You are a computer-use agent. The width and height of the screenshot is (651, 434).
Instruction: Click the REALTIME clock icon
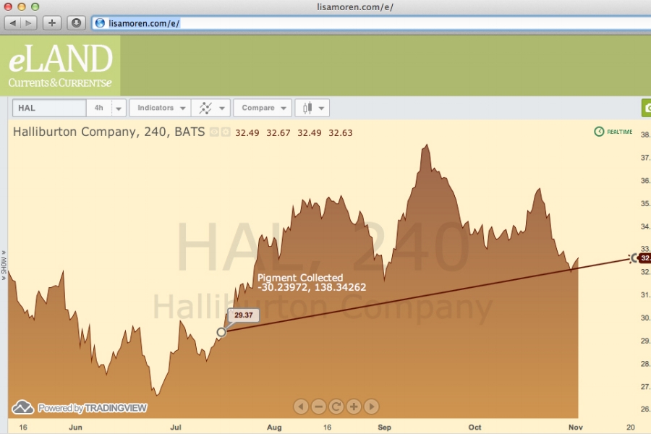click(599, 132)
